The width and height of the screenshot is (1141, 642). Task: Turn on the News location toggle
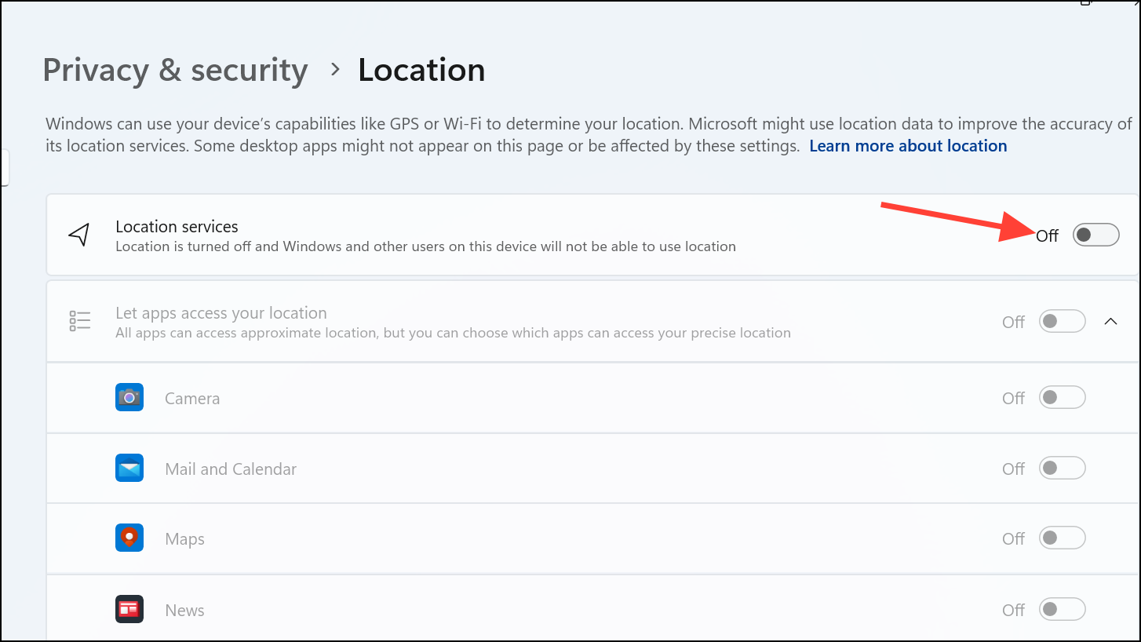[1062, 609]
